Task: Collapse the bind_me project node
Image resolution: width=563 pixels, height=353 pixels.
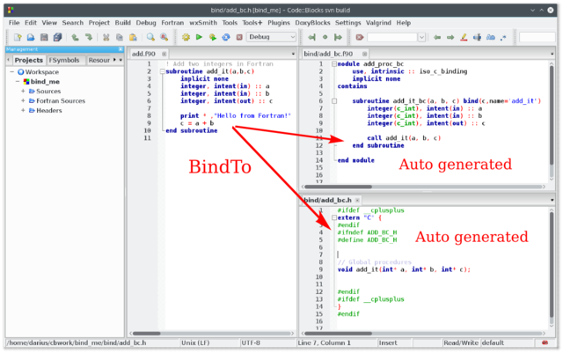Action: pyautogui.click(x=18, y=82)
